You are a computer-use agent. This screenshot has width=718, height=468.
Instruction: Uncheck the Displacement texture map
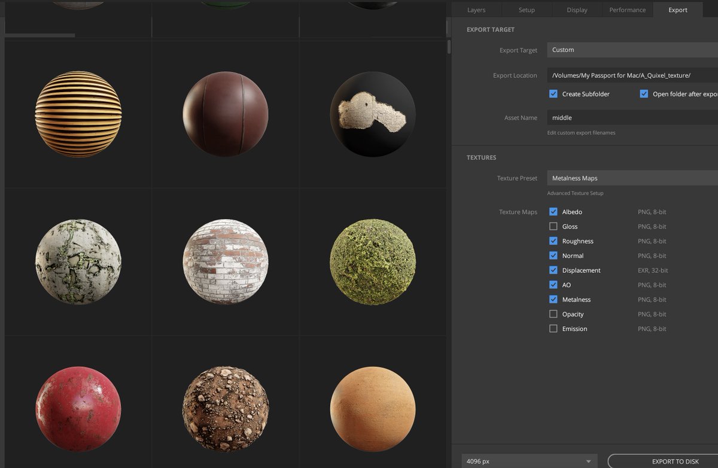click(553, 270)
